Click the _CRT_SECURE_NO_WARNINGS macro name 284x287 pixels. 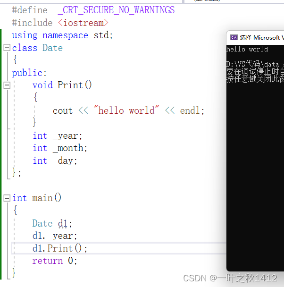click(x=116, y=10)
